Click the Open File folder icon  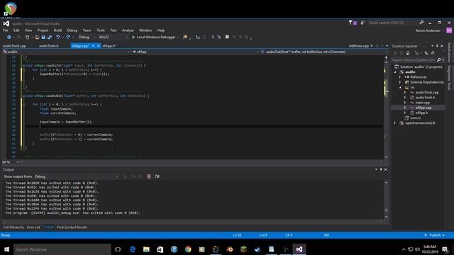(37, 38)
